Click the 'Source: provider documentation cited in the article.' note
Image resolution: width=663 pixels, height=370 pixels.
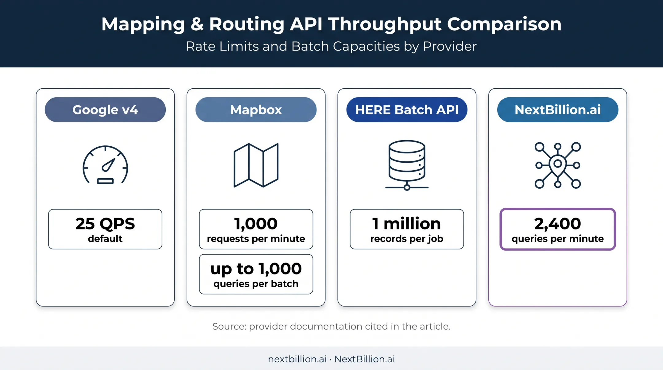[x=331, y=326]
